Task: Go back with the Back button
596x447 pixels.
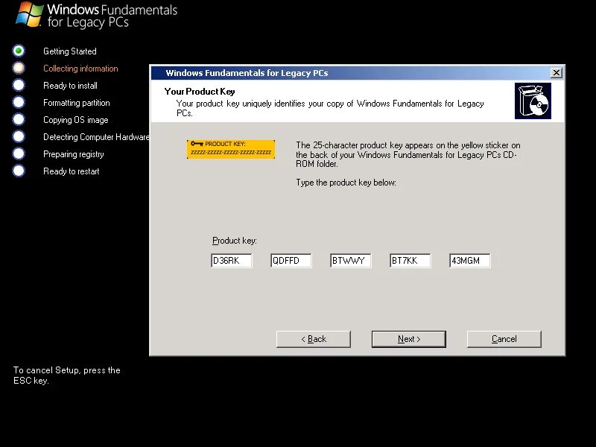Action: [314, 339]
